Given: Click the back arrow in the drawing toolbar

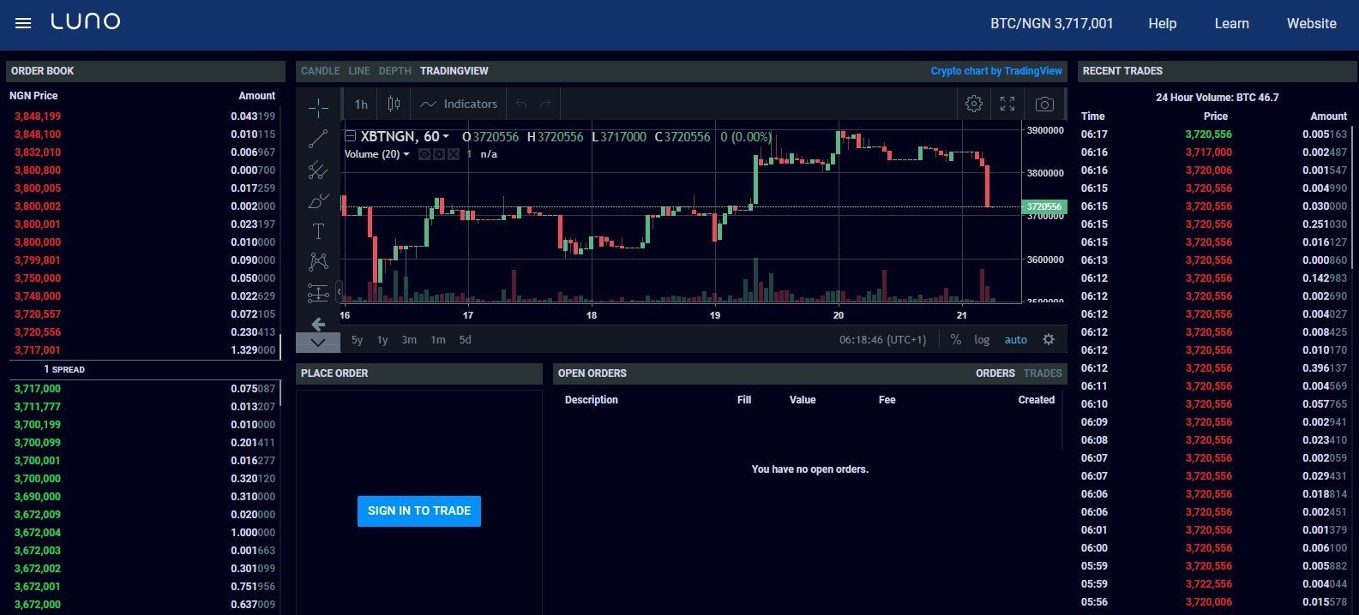Looking at the screenshot, I should click(x=318, y=324).
